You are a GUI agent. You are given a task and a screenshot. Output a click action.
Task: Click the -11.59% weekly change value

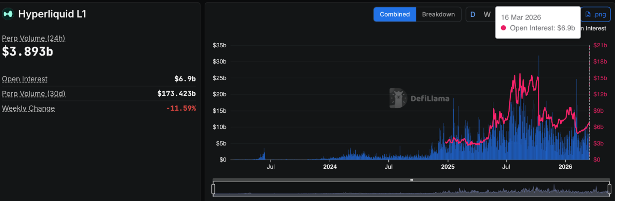coord(181,108)
